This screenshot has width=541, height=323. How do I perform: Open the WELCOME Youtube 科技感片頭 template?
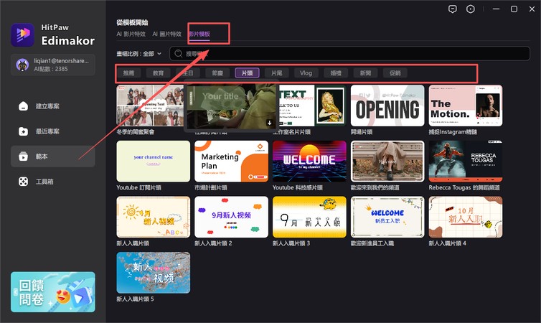coord(309,161)
